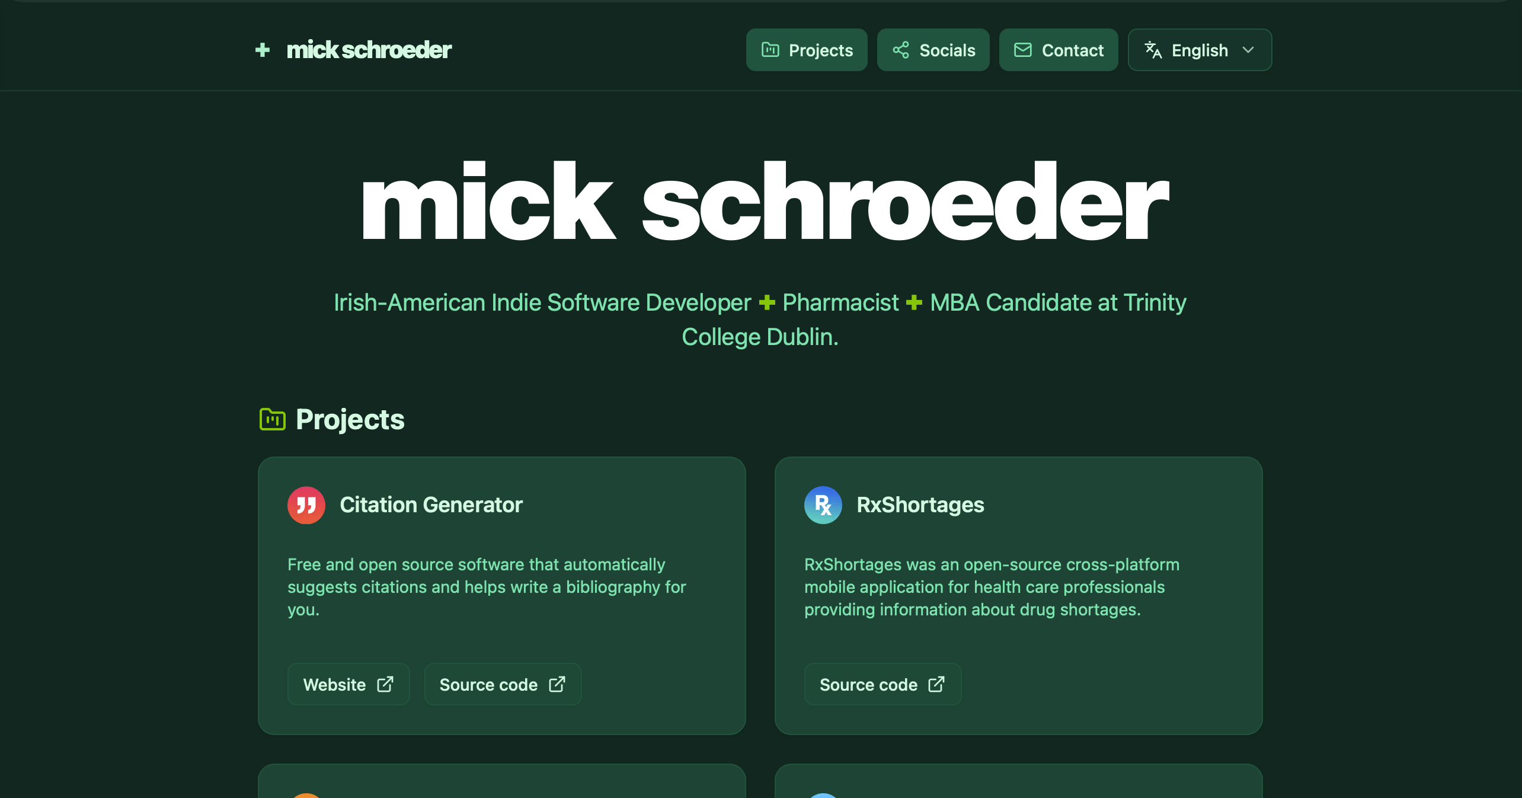Click the external-link icon on RxShortages Source code
1522x798 pixels.
[936, 684]
